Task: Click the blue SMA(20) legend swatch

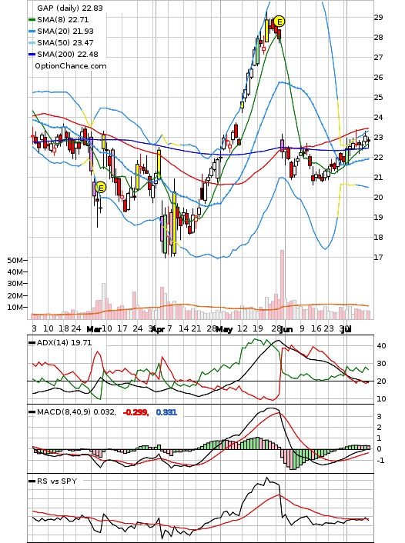Action: pos(32,32)
